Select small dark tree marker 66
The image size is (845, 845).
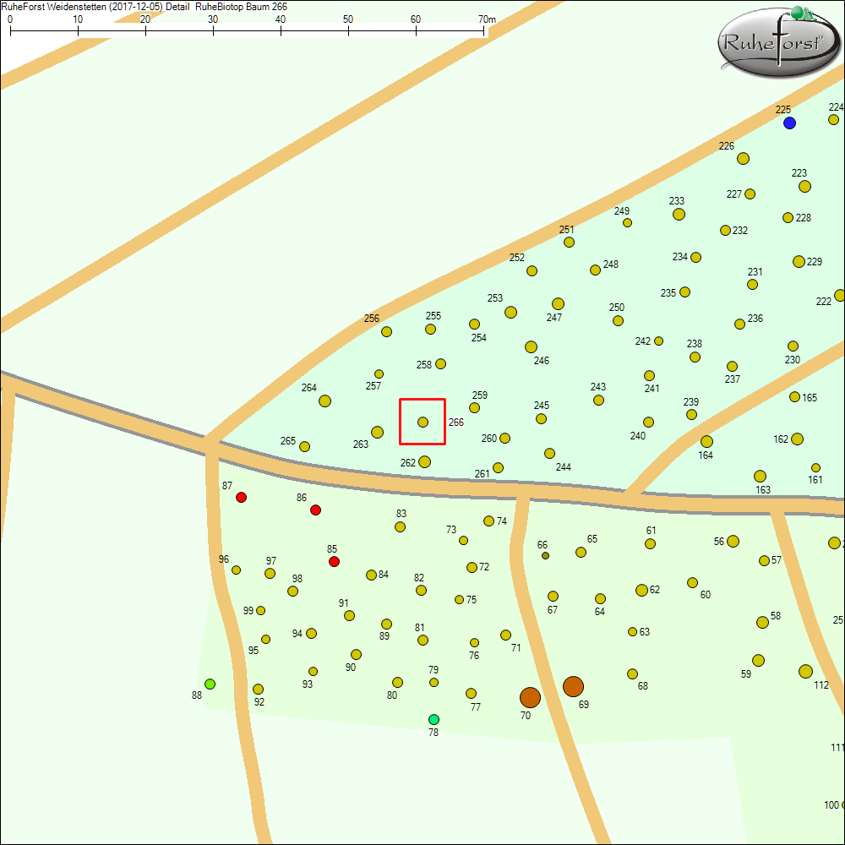click(x=545, y=556)
